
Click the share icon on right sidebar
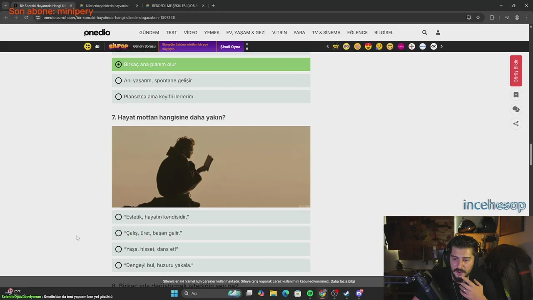point(516,124)
